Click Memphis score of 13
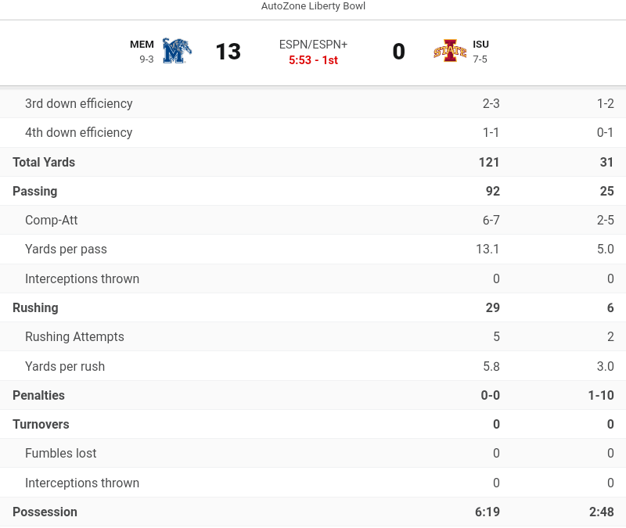Viewport: 626px width, 528px height. [228, 52]
